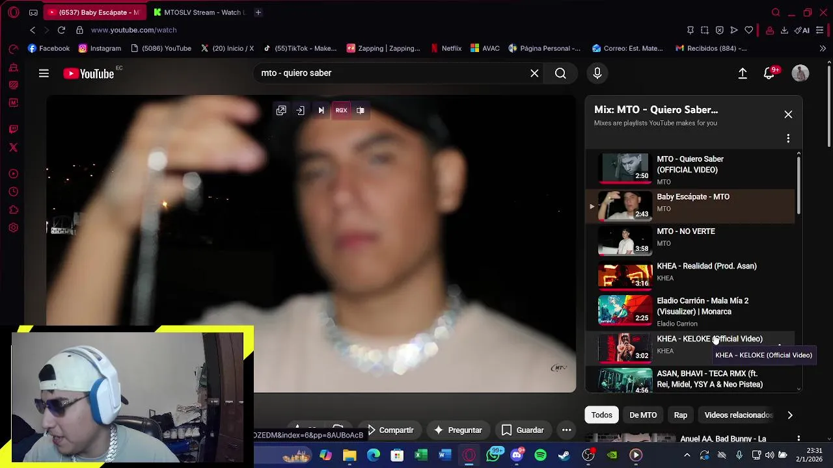This screenshot has width=833, height=468.
Task: Play KHEA - Realidad (Prod. Asan)
Action: pos(690,275)
